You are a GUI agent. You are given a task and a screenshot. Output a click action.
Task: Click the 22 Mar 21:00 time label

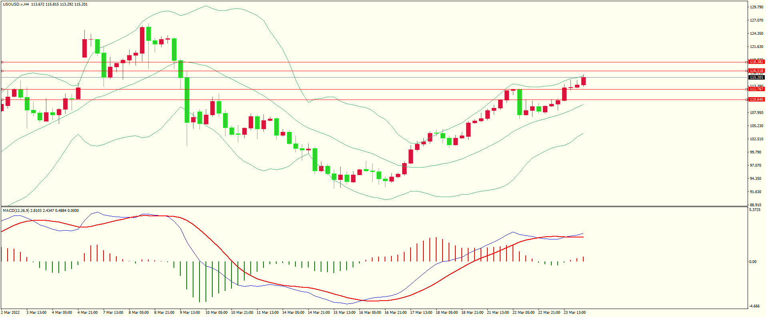(x=549, y=313)
